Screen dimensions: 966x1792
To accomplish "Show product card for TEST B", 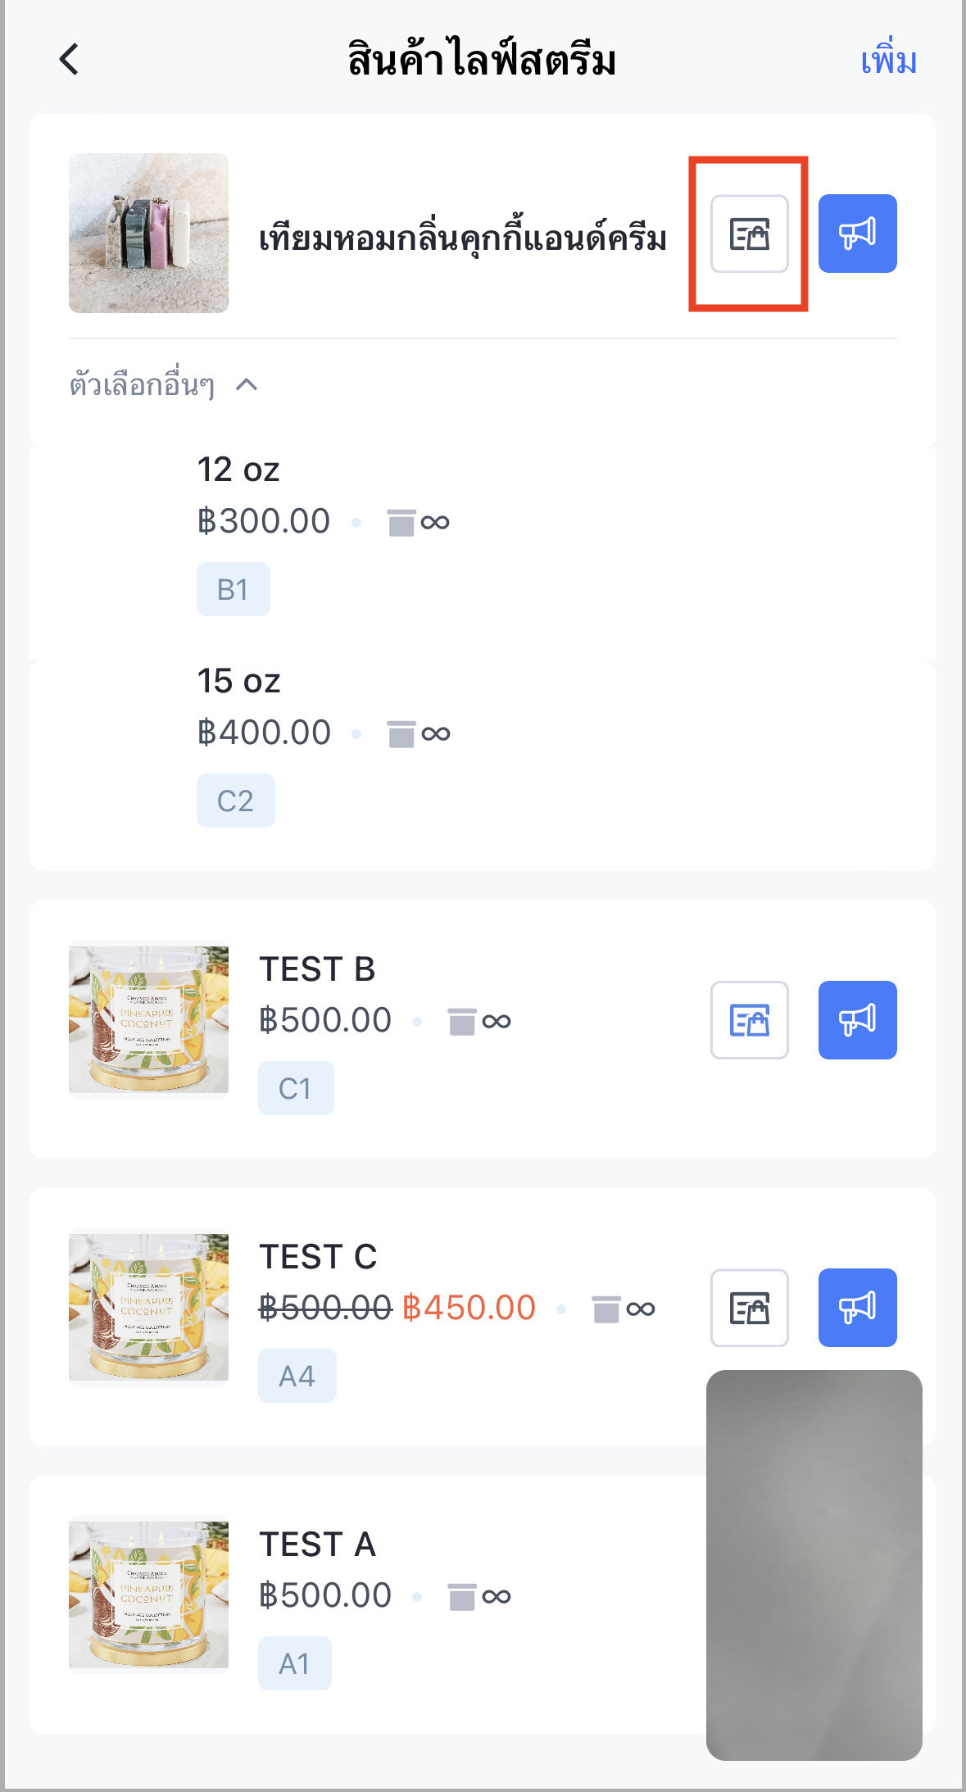I will click(749, 1020).
